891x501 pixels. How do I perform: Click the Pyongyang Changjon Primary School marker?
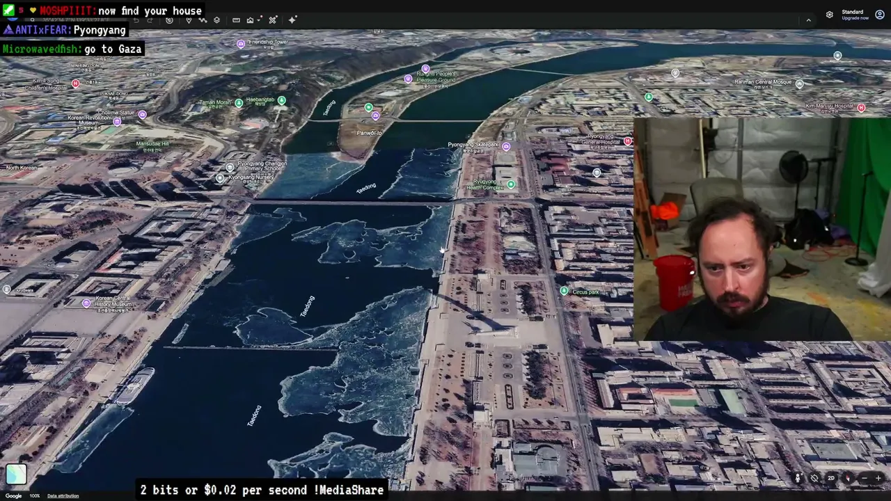(230, 167)
